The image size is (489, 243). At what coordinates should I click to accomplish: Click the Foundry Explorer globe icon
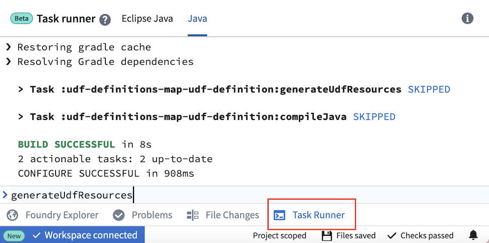tap(12, 215)
